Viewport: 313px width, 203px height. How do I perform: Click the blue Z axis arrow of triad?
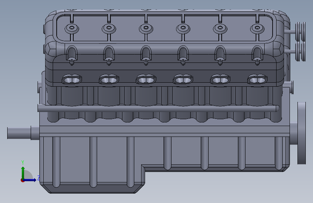[x=30, y=180]
